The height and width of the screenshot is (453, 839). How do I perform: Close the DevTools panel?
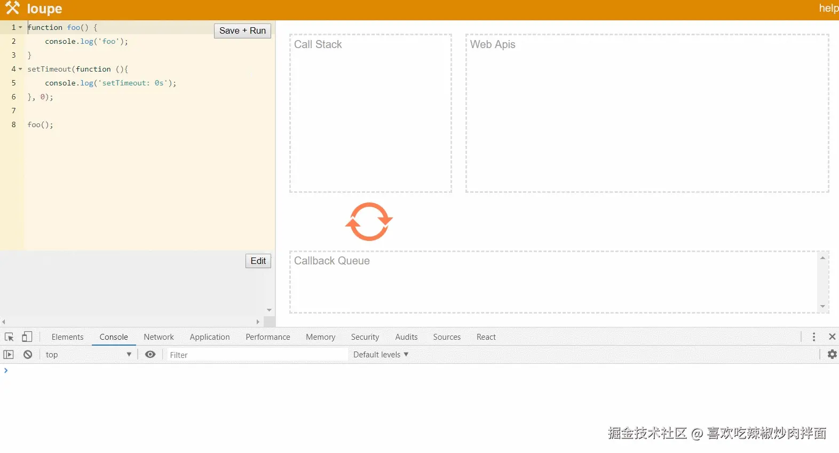[x=832, y=337]
